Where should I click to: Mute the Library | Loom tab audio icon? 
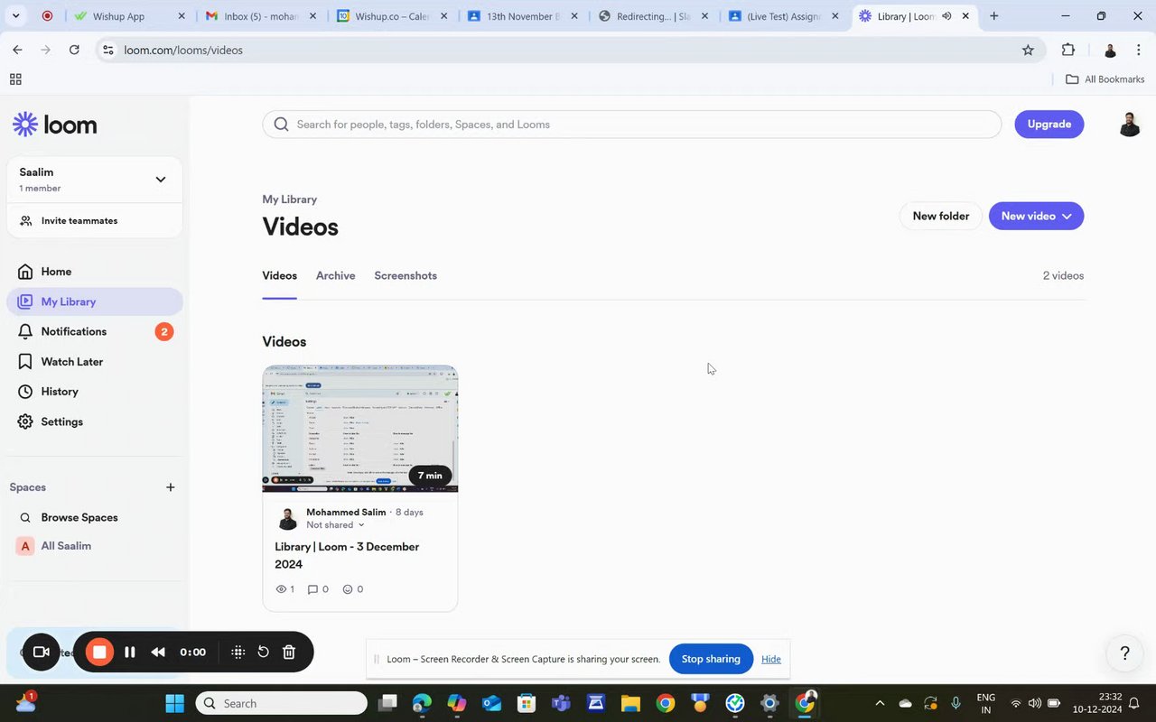tap(946, 16)
